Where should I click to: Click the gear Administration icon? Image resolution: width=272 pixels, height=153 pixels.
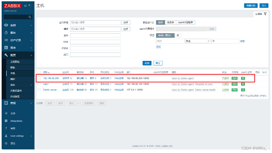(6, 103)
